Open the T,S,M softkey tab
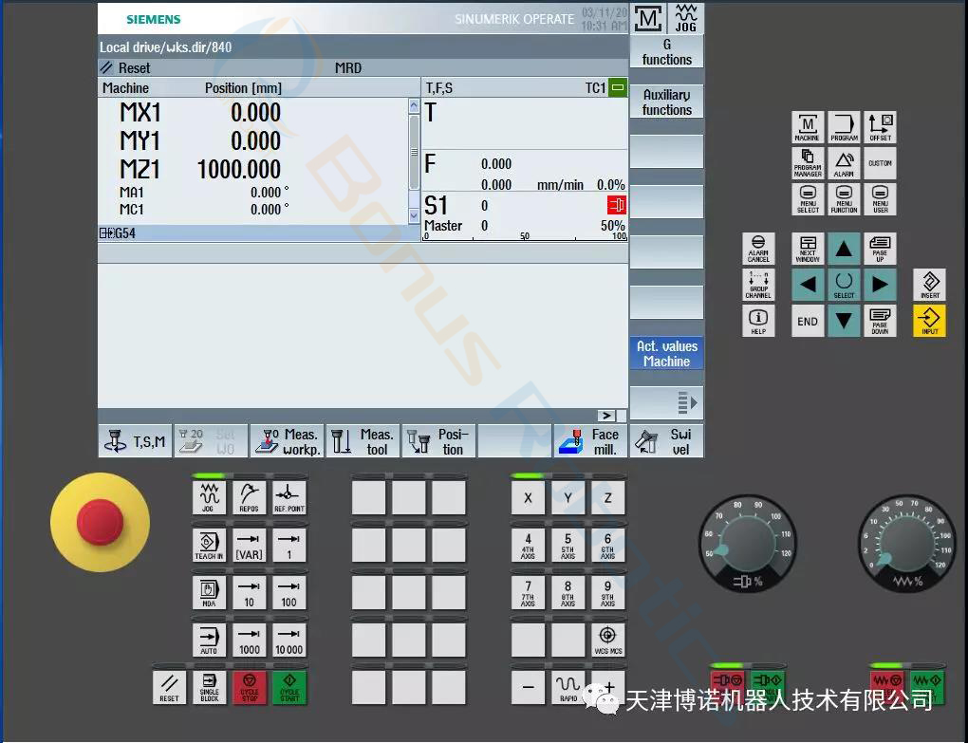 tap(135, 441)
